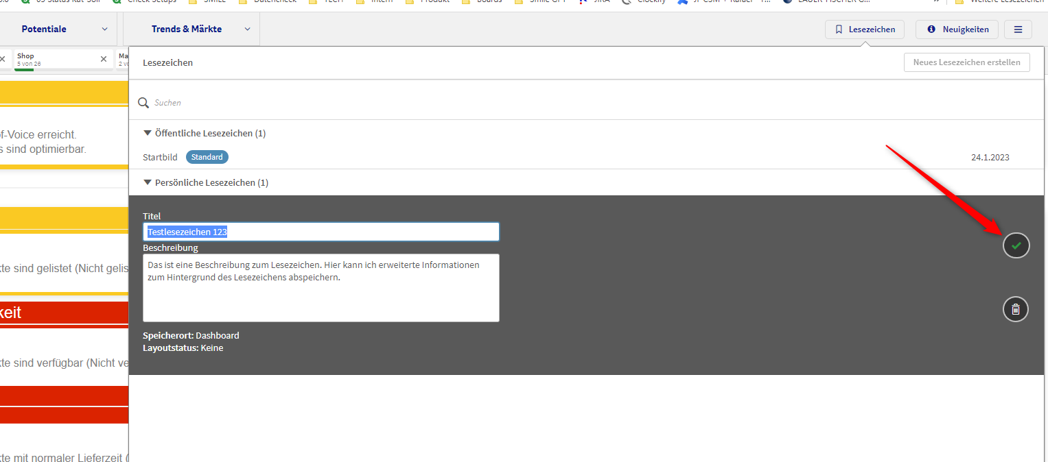Click the green progress bar under Shop
1048x462 pixels.
[24, 69]
